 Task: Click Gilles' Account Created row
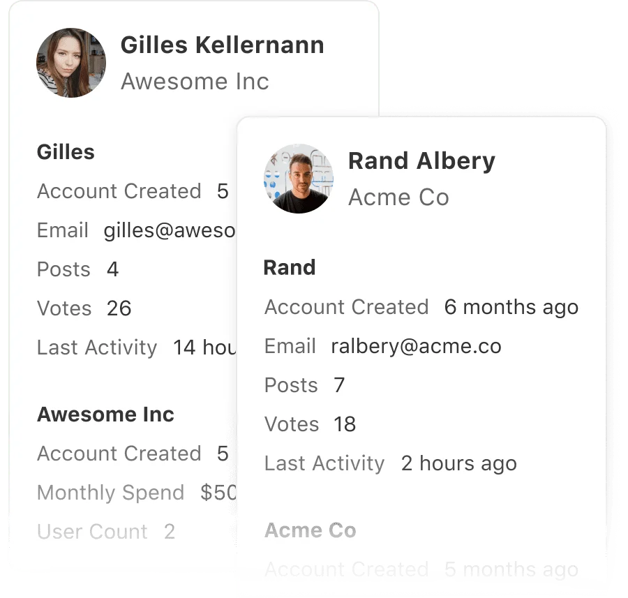(119, 190)
